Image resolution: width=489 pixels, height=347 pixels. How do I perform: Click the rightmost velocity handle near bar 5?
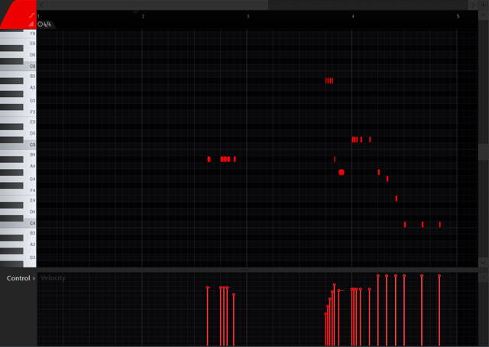coord(439,276)
